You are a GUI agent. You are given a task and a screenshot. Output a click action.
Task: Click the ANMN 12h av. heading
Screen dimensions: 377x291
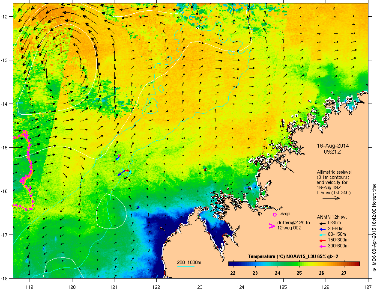point(332,217)
